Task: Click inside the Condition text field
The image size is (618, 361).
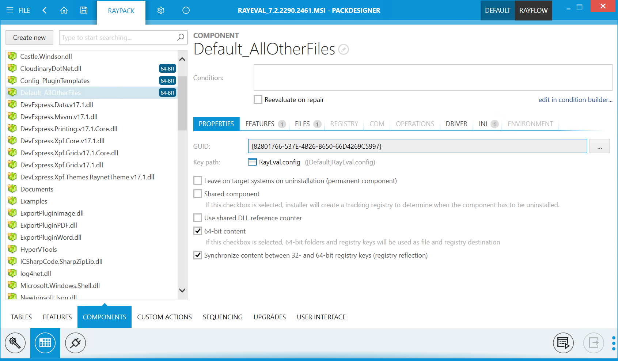Action: click(433, 77)
